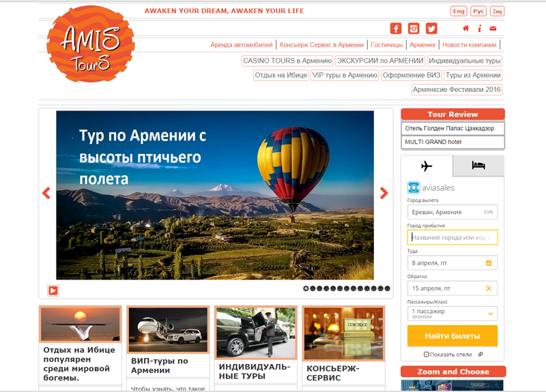Toggle the 'Показать отели' checkbox
This screenshot has width=546, height=392.
427,355
